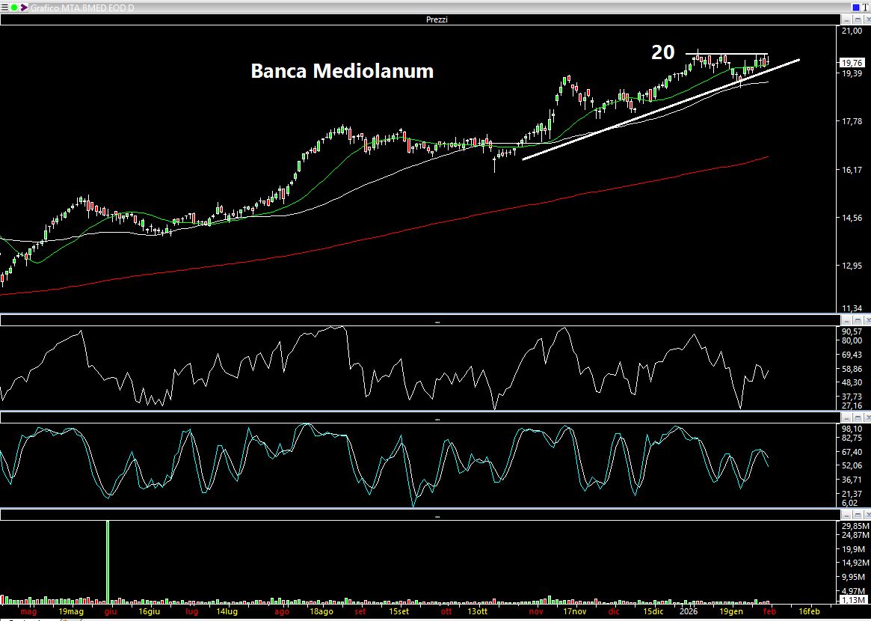Click the 11,34 price axis label

(852, 308)
